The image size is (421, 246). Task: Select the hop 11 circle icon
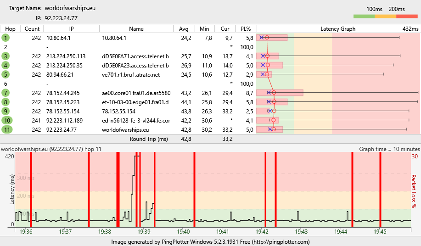tap(6, 129)
